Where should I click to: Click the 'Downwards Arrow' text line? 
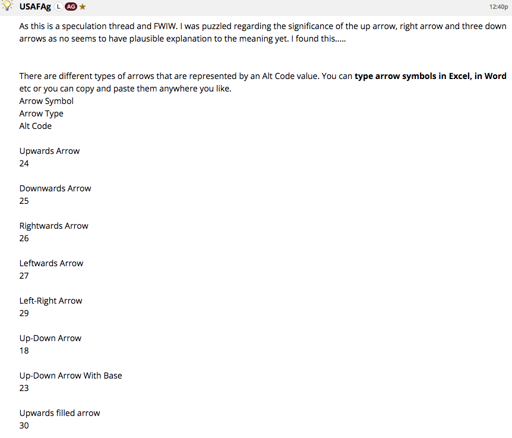tap(55, 188)
